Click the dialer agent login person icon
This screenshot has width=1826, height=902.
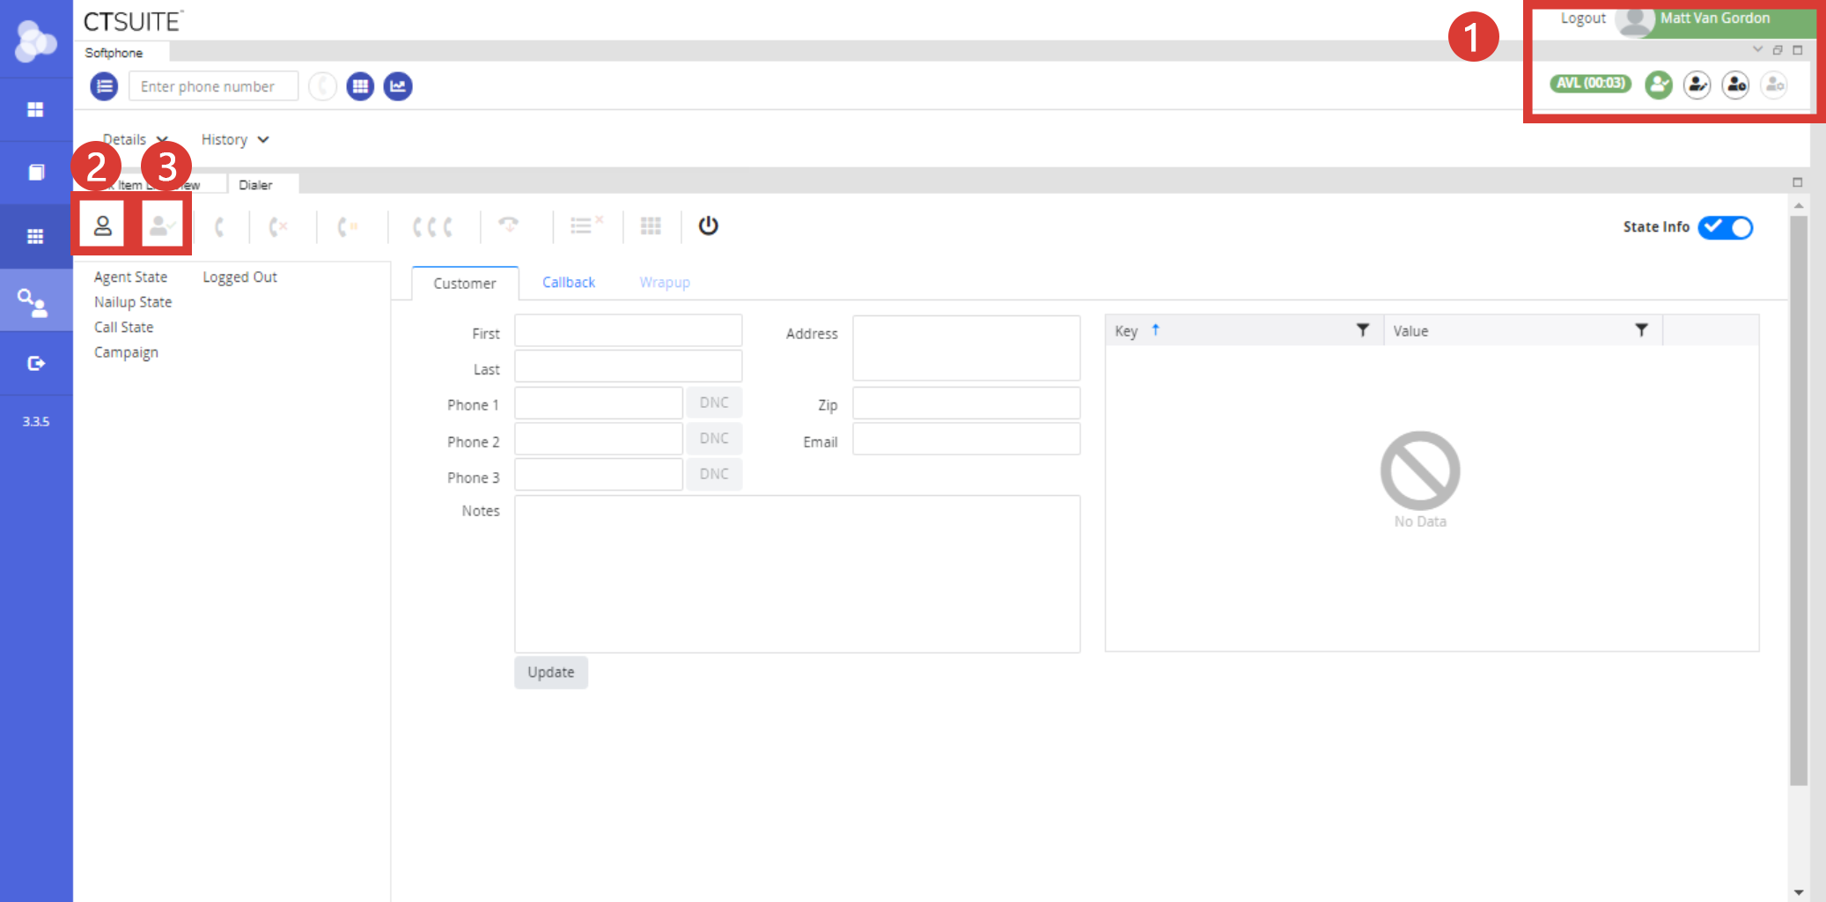point(102,226)
